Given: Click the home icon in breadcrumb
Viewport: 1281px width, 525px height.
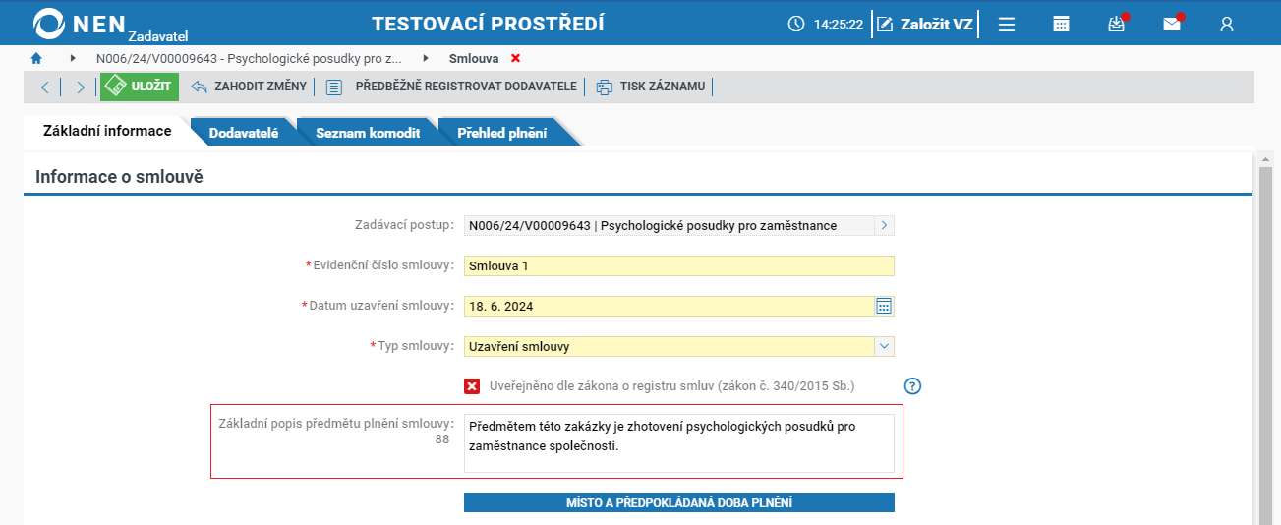Looking at the screenshot, I should coord(36,59).
